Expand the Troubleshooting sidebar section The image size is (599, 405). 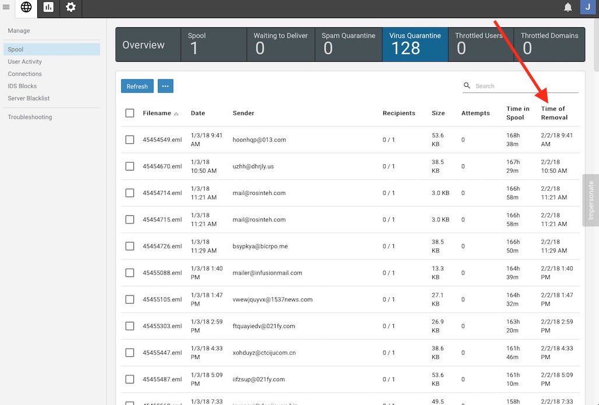[30, 117]
